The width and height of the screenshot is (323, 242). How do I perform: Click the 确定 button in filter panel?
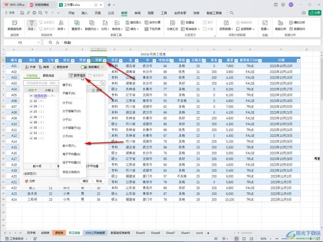(x=86, y=181)
